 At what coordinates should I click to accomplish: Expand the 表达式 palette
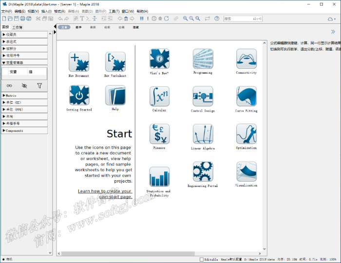point(24,41)
